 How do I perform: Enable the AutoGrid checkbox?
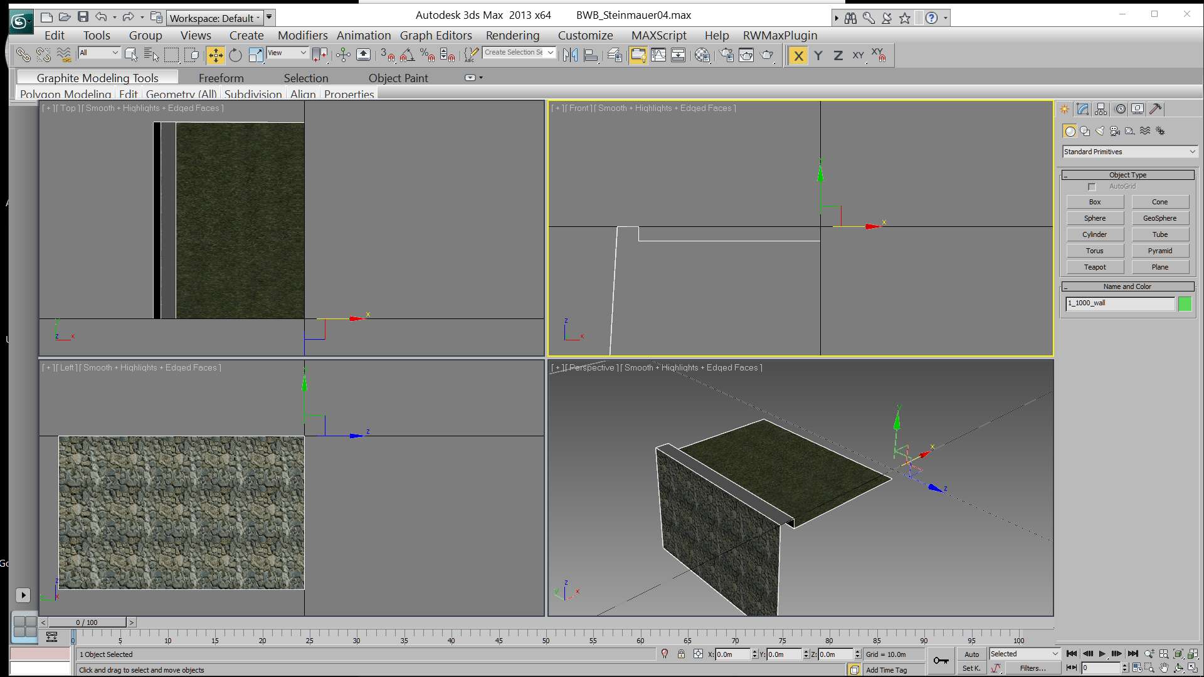[1092, 187]
